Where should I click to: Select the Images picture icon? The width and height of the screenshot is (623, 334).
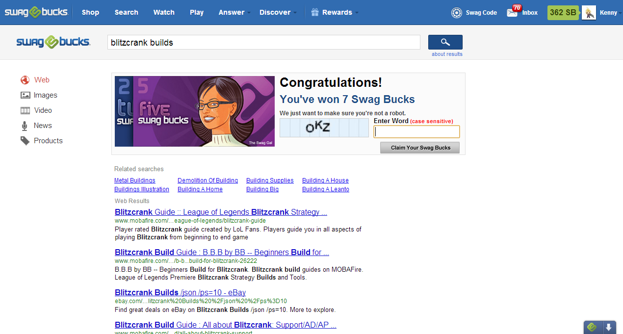click(25, 95)
